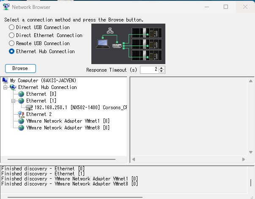Click the globe icon for Ethernet [0]
This screenshot has width=255, height=199.
(x=21, y=94)
